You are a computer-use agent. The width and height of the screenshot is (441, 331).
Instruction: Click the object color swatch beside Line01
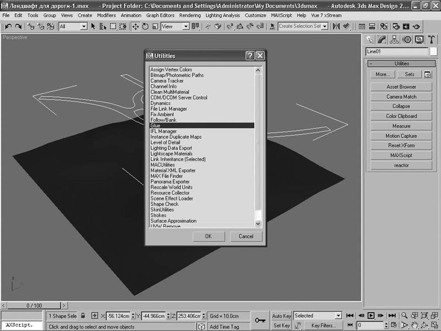434,51
